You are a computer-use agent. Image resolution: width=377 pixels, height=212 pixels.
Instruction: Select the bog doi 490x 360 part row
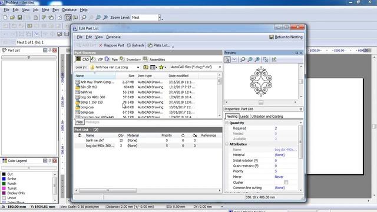coord(148,145)
